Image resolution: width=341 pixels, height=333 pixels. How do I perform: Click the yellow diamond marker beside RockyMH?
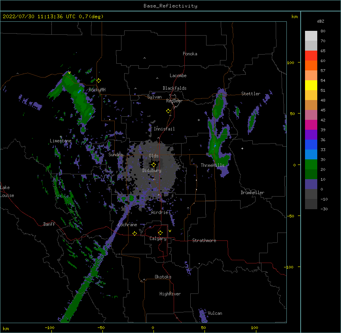[x=99, y=81]
